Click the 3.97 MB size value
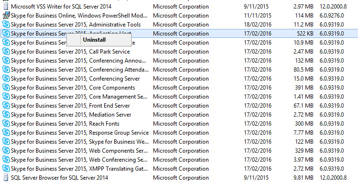 304,160
